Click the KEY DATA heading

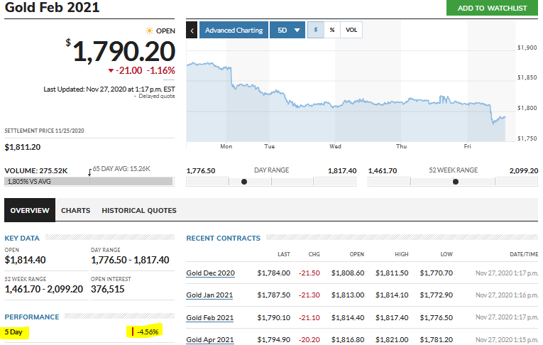coord(22,238)
